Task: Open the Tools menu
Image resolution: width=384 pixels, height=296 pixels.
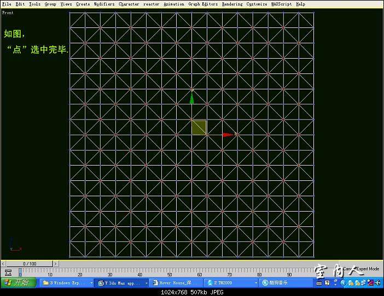Action: tap(34, 4)
